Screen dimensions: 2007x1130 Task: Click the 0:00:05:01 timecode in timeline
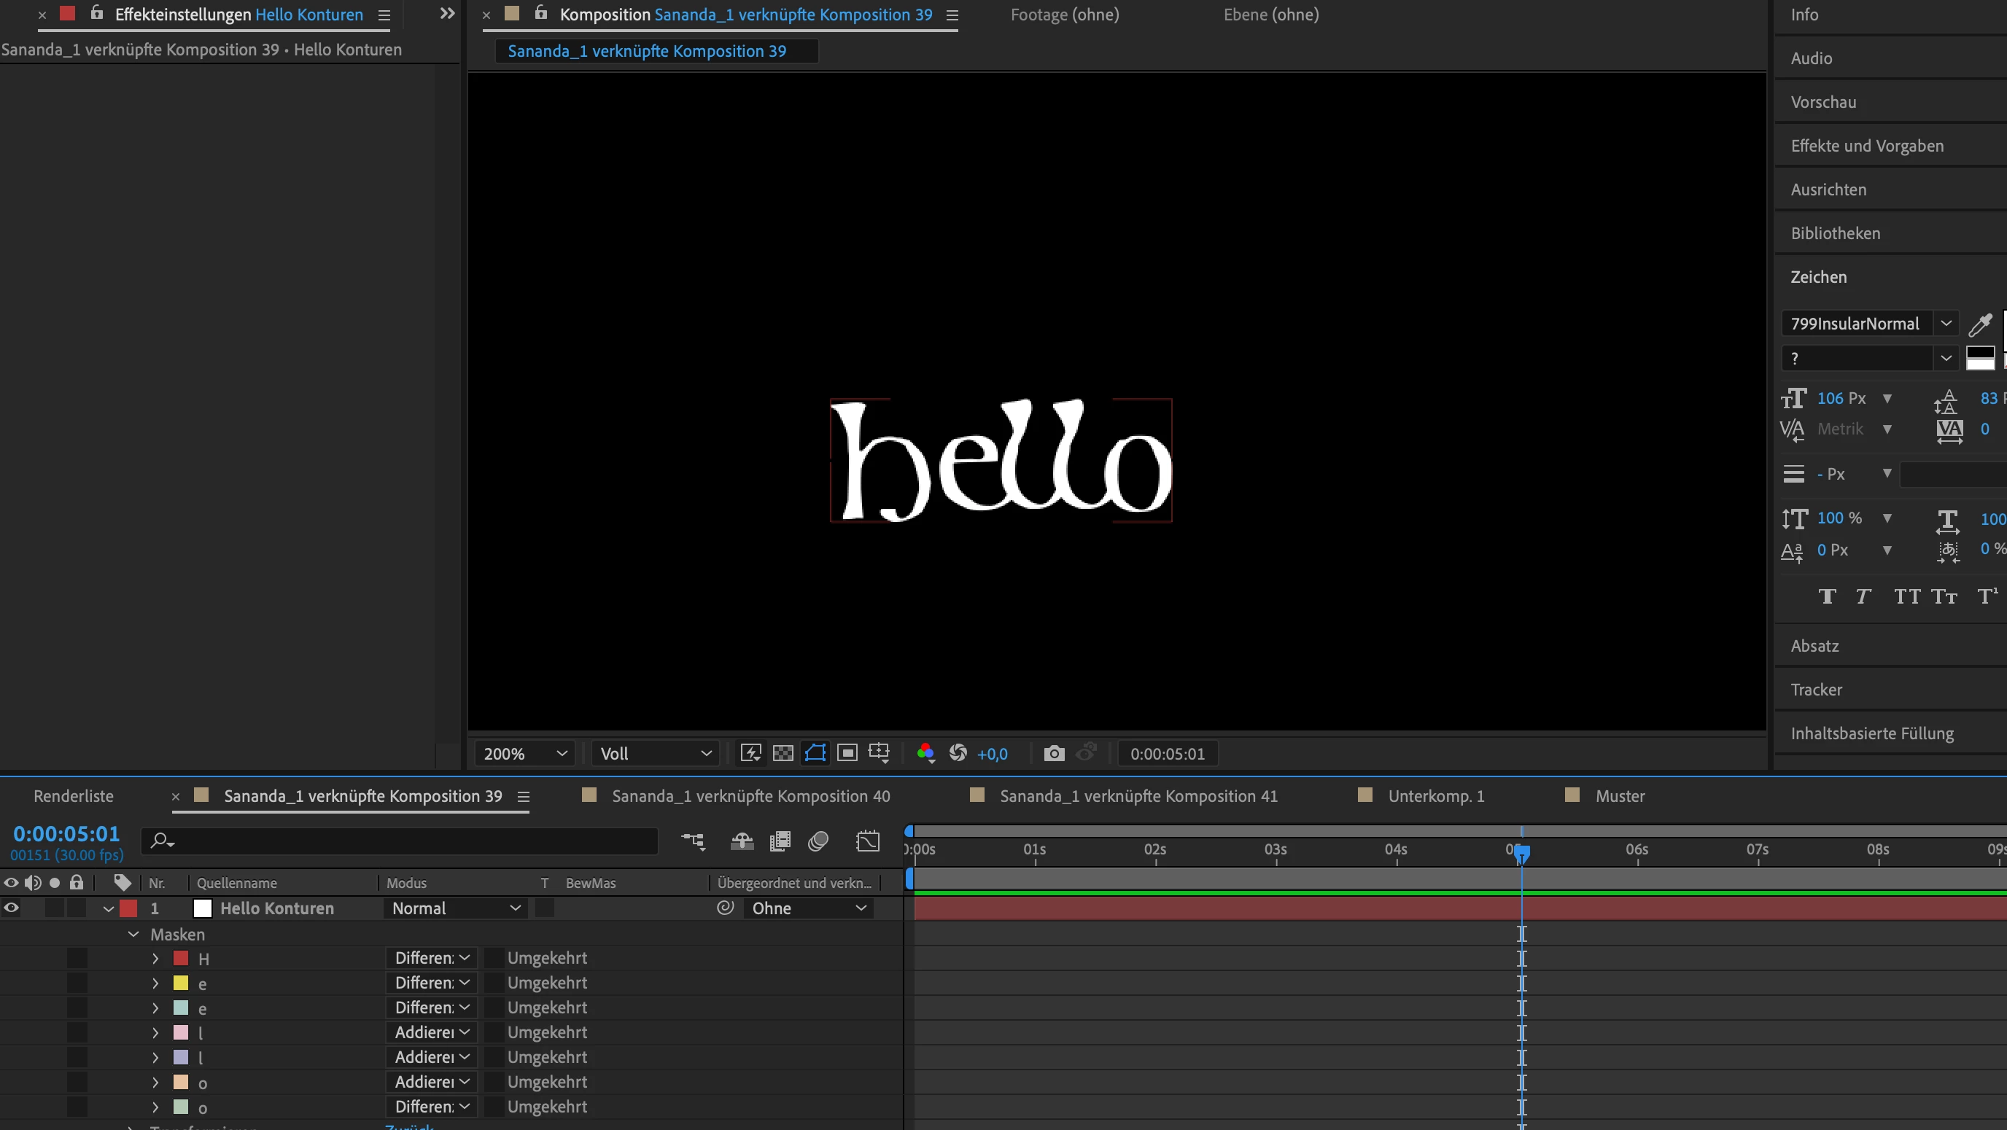coord(66,834)
